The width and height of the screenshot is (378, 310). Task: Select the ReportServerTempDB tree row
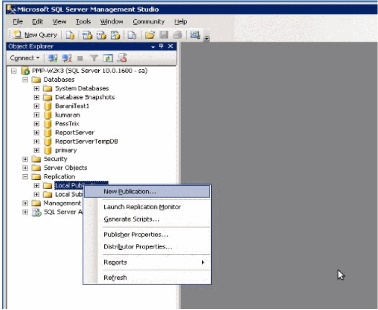tap(81, 142)
